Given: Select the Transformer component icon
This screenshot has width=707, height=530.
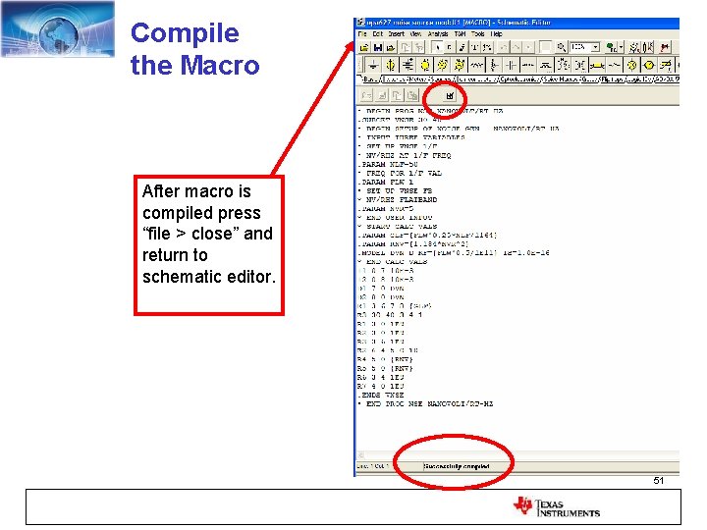Looking at the screenshot, I should coord(580,66).
